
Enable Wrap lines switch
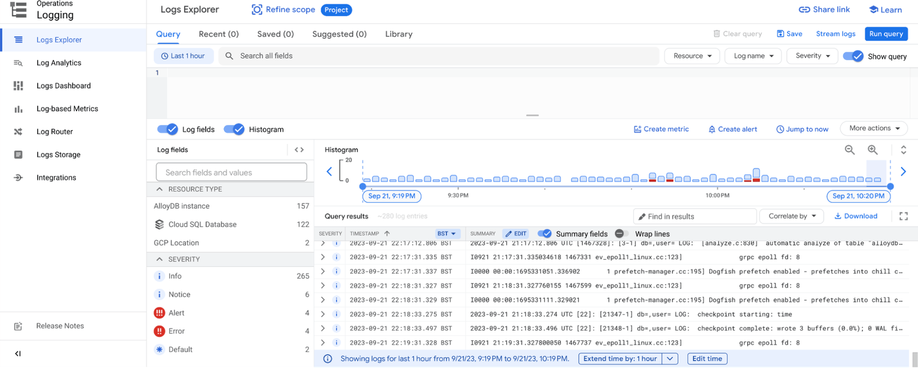click(621, 234)
